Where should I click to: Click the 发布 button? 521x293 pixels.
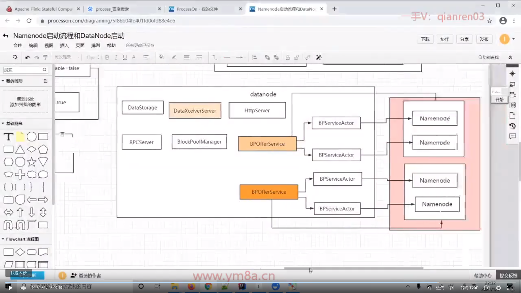pyautogui.click(x=484, y=39)
